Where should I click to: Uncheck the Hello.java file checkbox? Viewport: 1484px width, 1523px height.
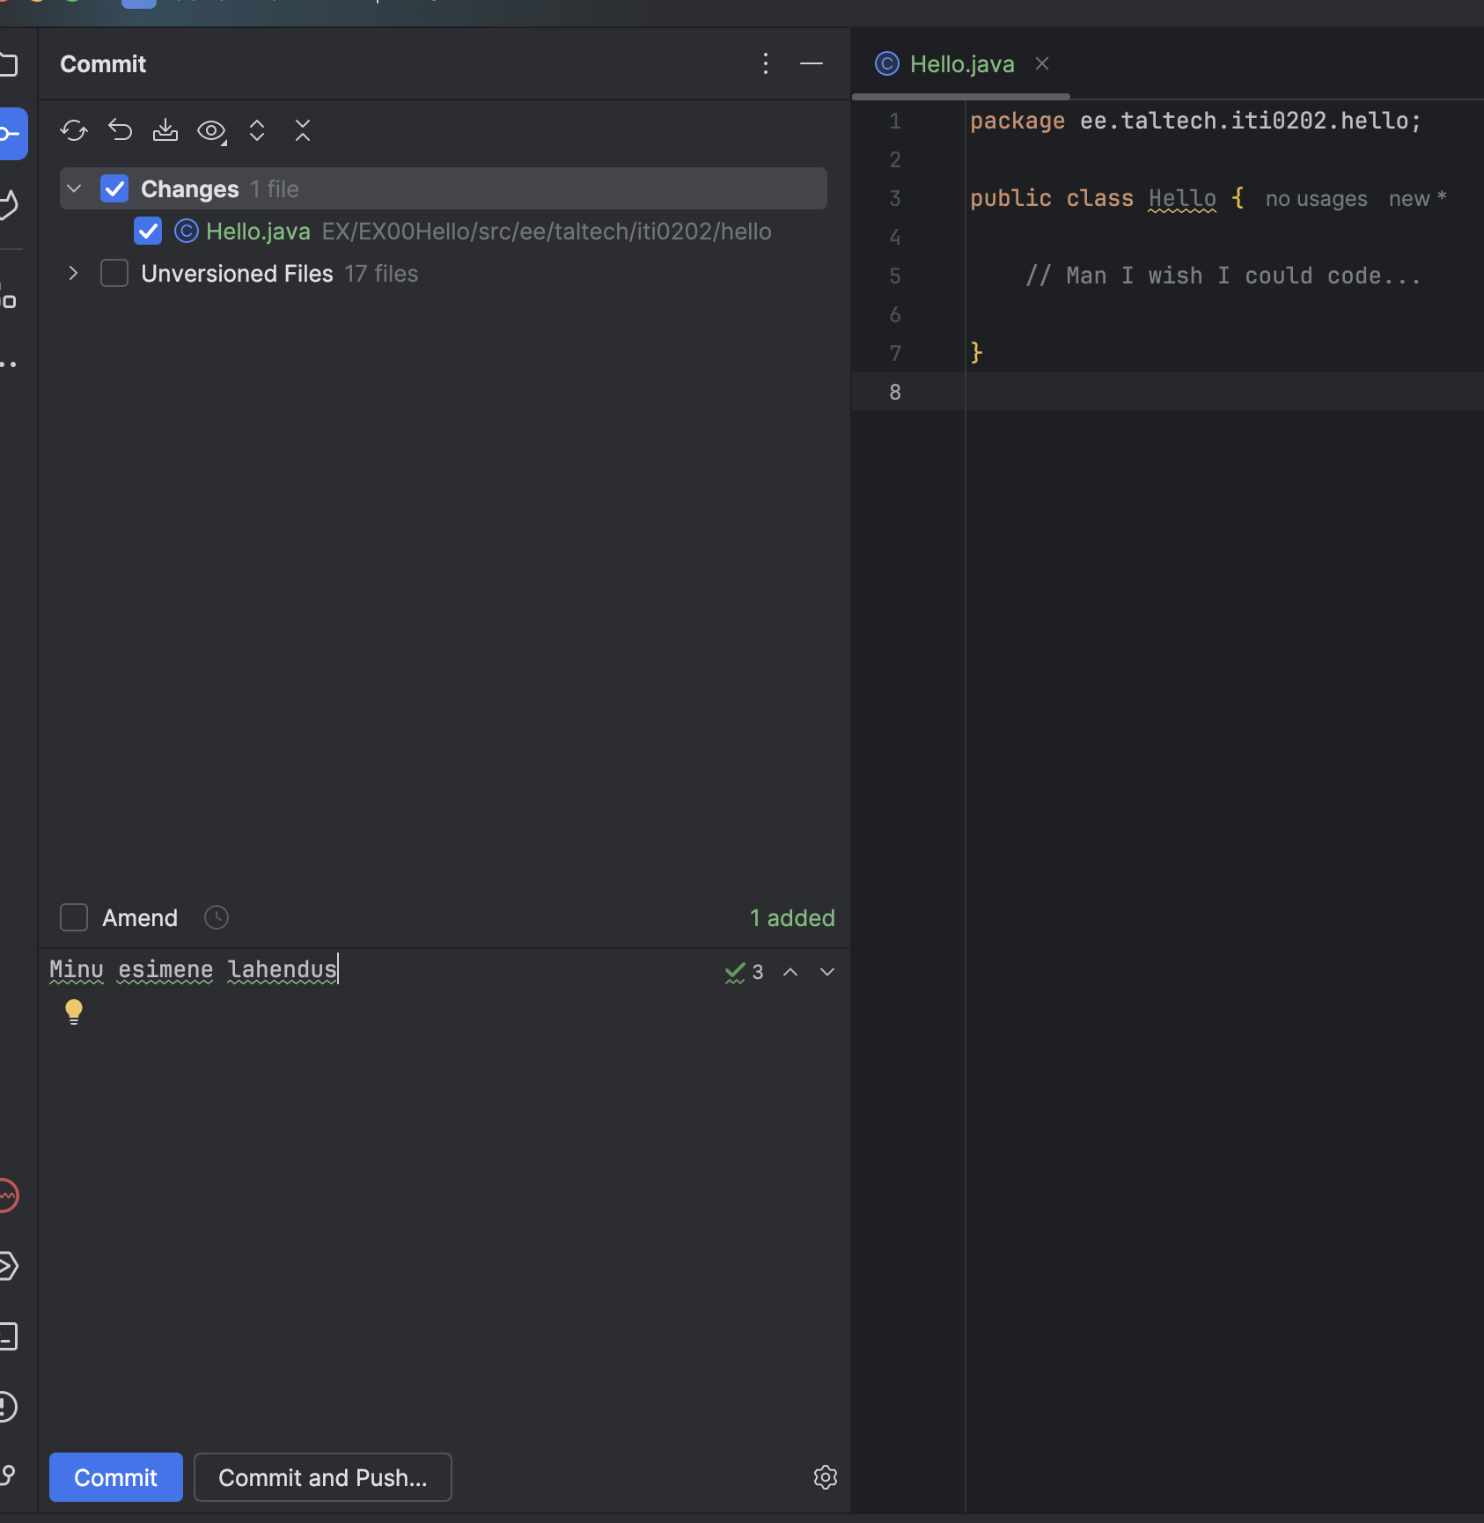click(148, 231)
